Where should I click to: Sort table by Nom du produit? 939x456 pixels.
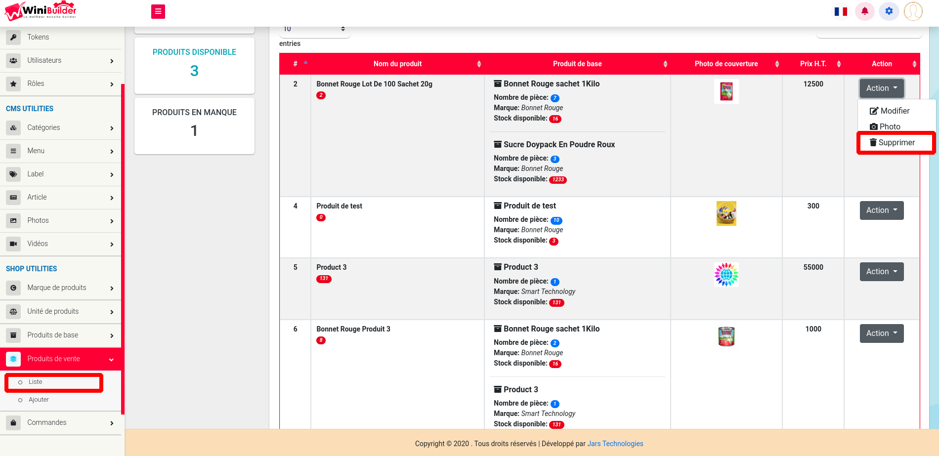(397, 64)
